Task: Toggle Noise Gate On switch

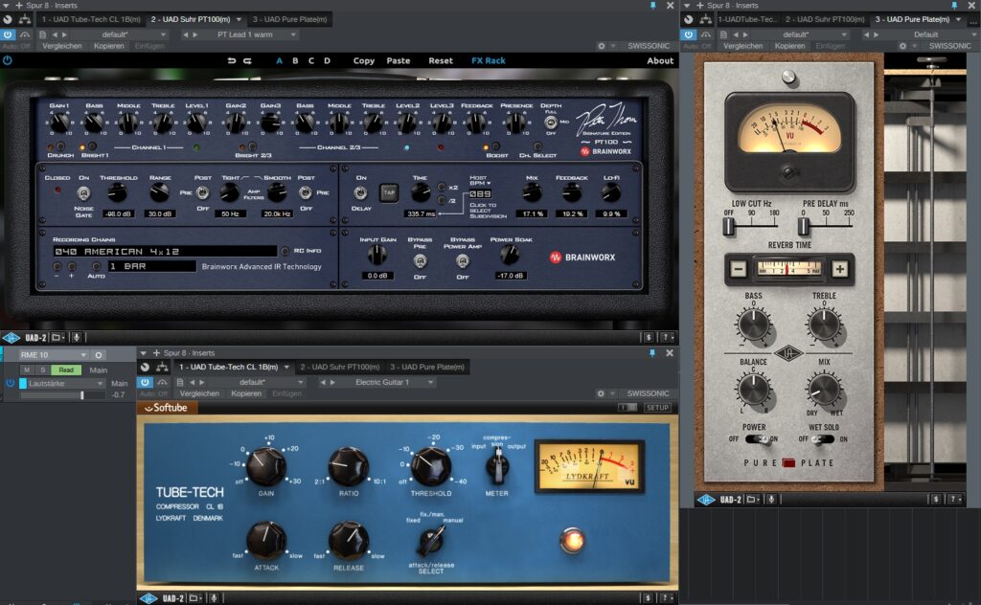Action: [x=83, y=193]
